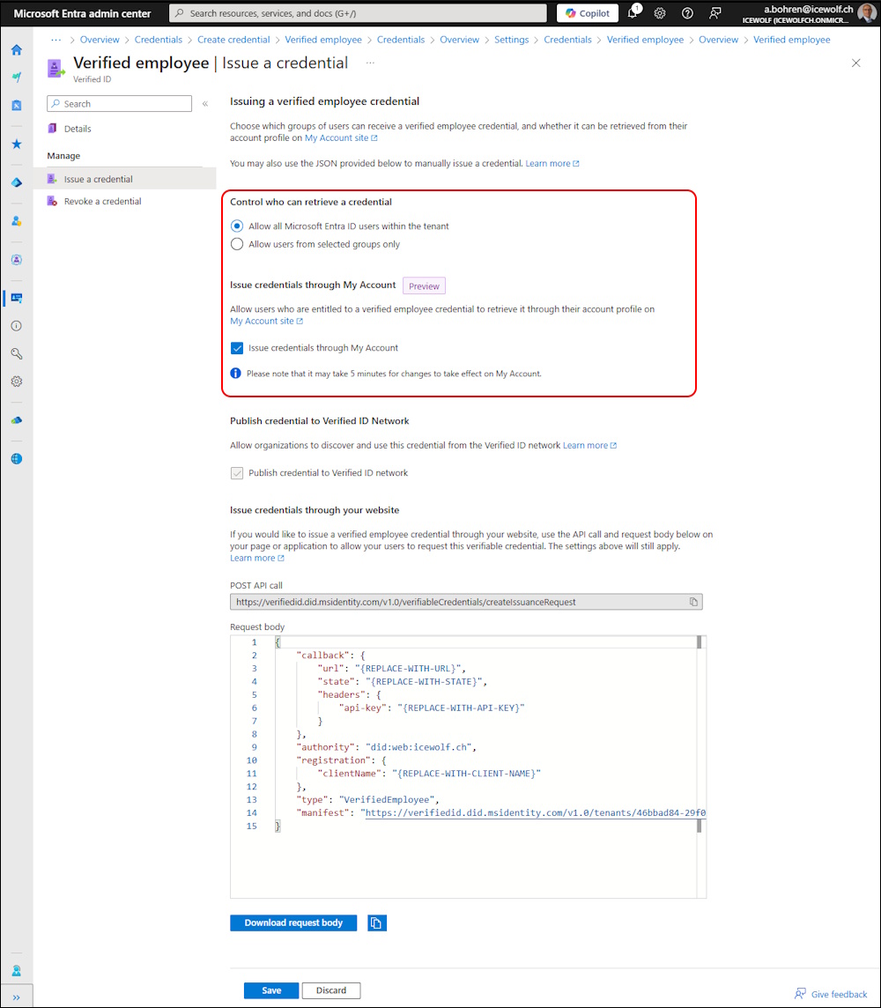881x1008 pixels.
Task: Copy the POST API call URL
Action: [693, 603]
